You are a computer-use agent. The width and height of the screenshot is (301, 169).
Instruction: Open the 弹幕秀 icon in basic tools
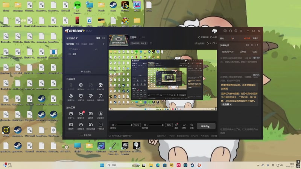(x=71, y=126)
